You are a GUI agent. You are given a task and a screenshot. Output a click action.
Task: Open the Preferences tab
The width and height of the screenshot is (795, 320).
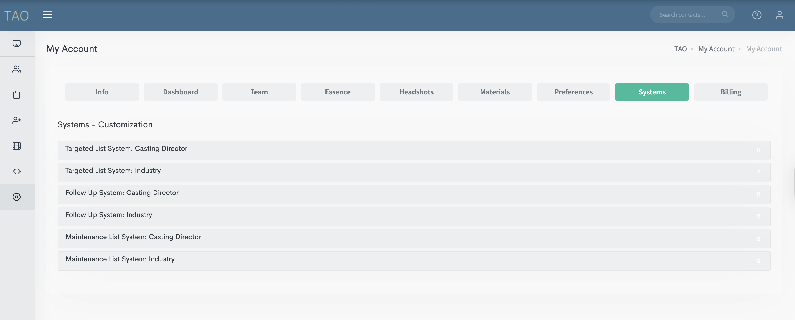573,92
